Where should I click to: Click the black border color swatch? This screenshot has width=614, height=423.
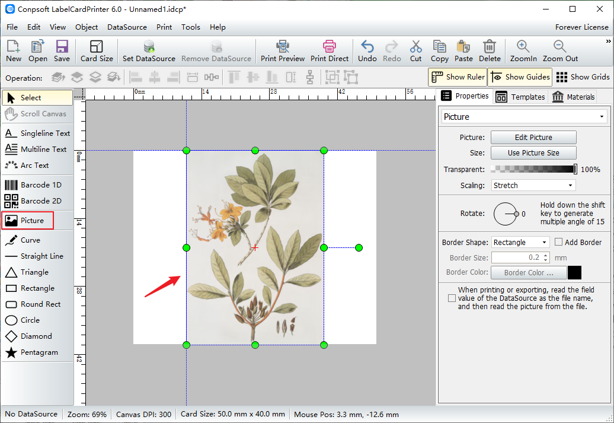[x=574, y=272]
